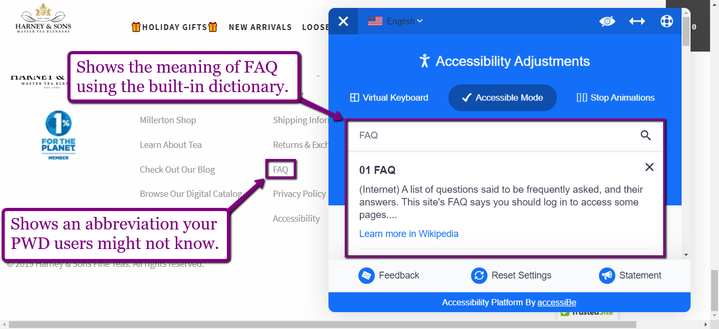Disable Accessible Mode

click(x=502, y=98)
